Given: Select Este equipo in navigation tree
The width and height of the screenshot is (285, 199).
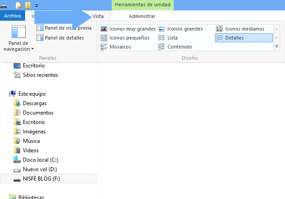Looking at the screenshot, I should pyautogui.click(x=27, y=94).
